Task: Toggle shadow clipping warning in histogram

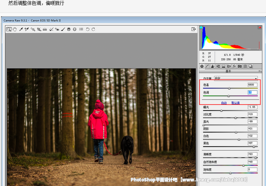Action: tap(201, 27)
